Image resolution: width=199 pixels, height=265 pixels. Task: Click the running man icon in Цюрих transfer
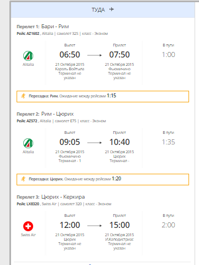(23, 179)
